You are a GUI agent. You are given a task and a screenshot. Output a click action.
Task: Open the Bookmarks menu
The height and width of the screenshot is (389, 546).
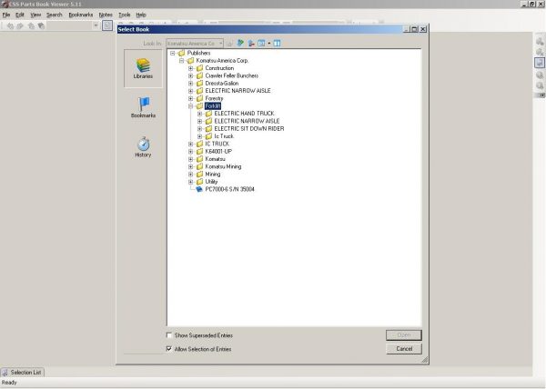tap(81, 15)
